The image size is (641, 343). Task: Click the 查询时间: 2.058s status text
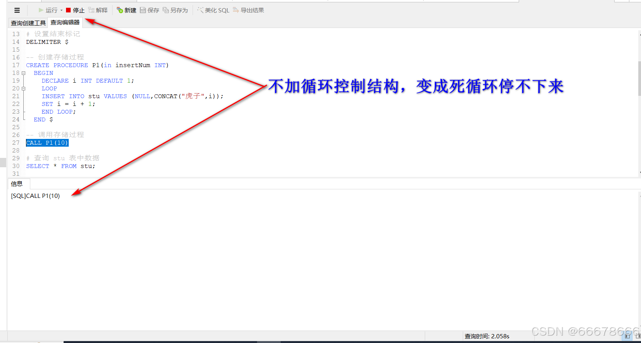[x=487, y=336]
